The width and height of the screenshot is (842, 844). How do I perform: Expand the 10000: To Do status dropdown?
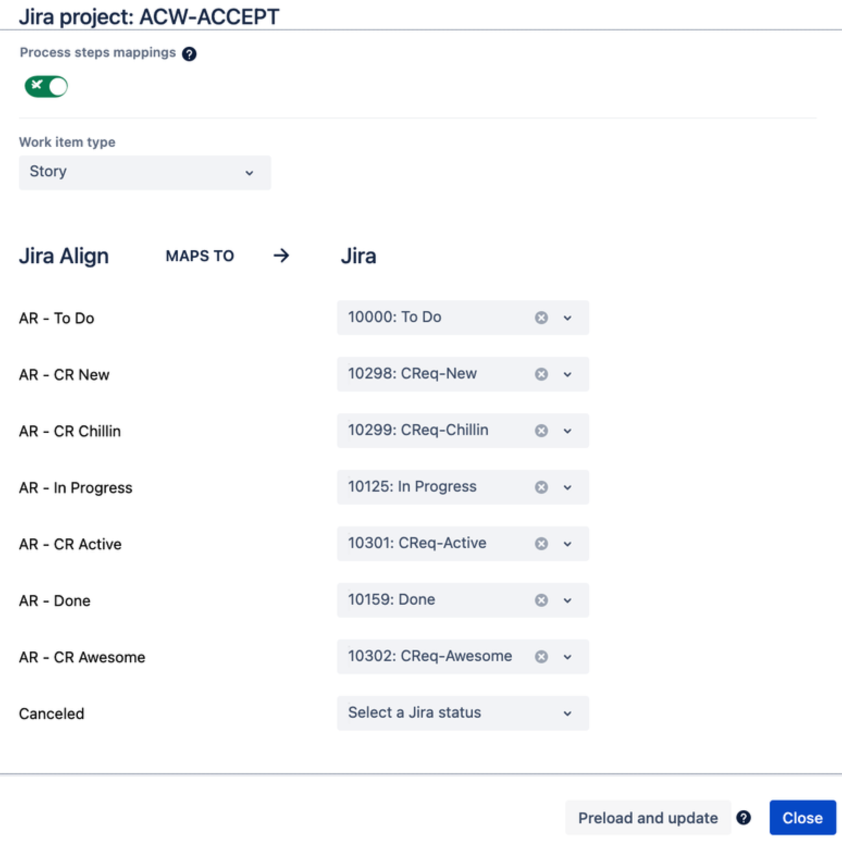click(x=567, y=318)
